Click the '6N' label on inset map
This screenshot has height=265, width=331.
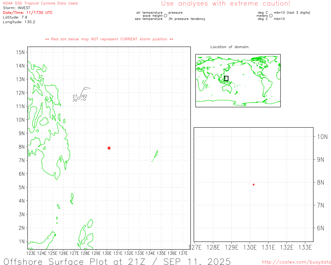coord(320,228)
